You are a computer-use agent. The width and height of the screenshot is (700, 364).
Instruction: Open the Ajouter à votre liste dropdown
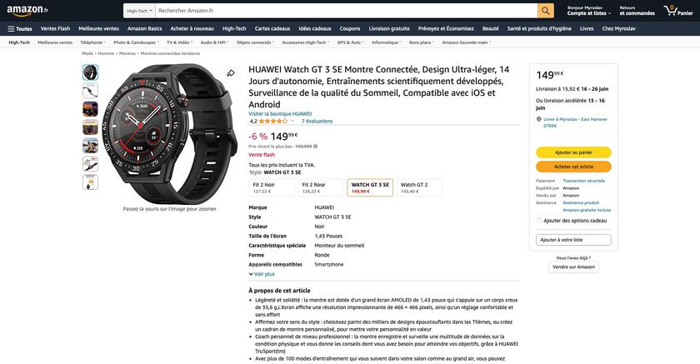pos(573,240)
